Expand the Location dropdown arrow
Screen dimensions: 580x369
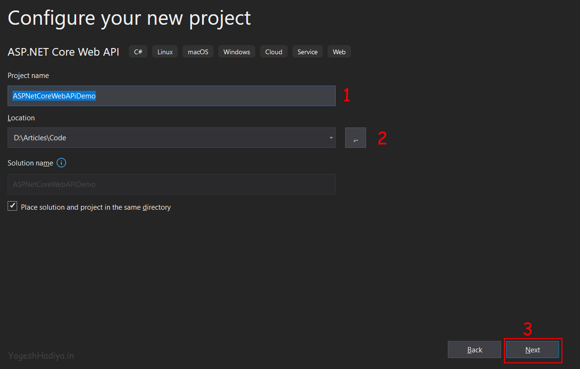[x=331, y=138]
